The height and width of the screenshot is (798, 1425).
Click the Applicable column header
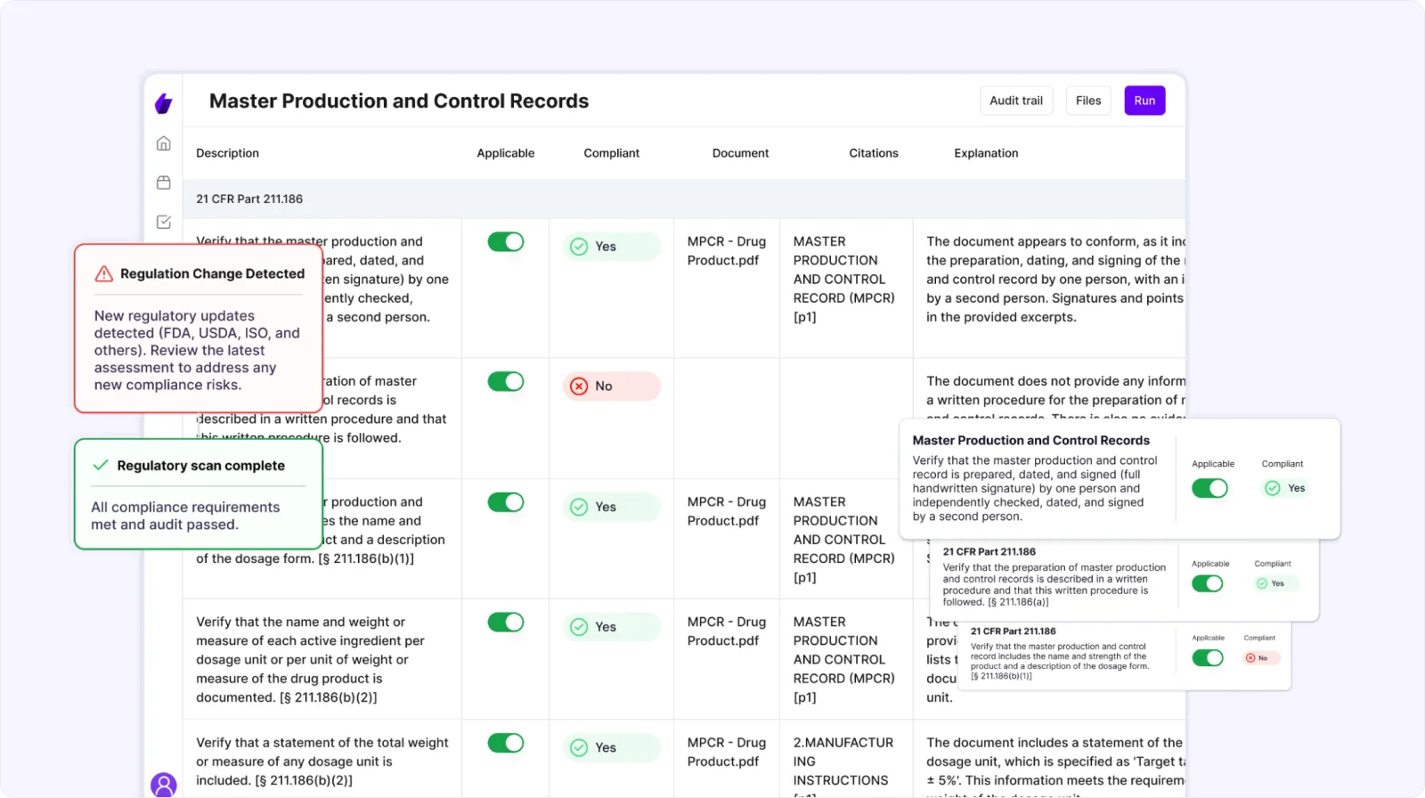(506, 153)
